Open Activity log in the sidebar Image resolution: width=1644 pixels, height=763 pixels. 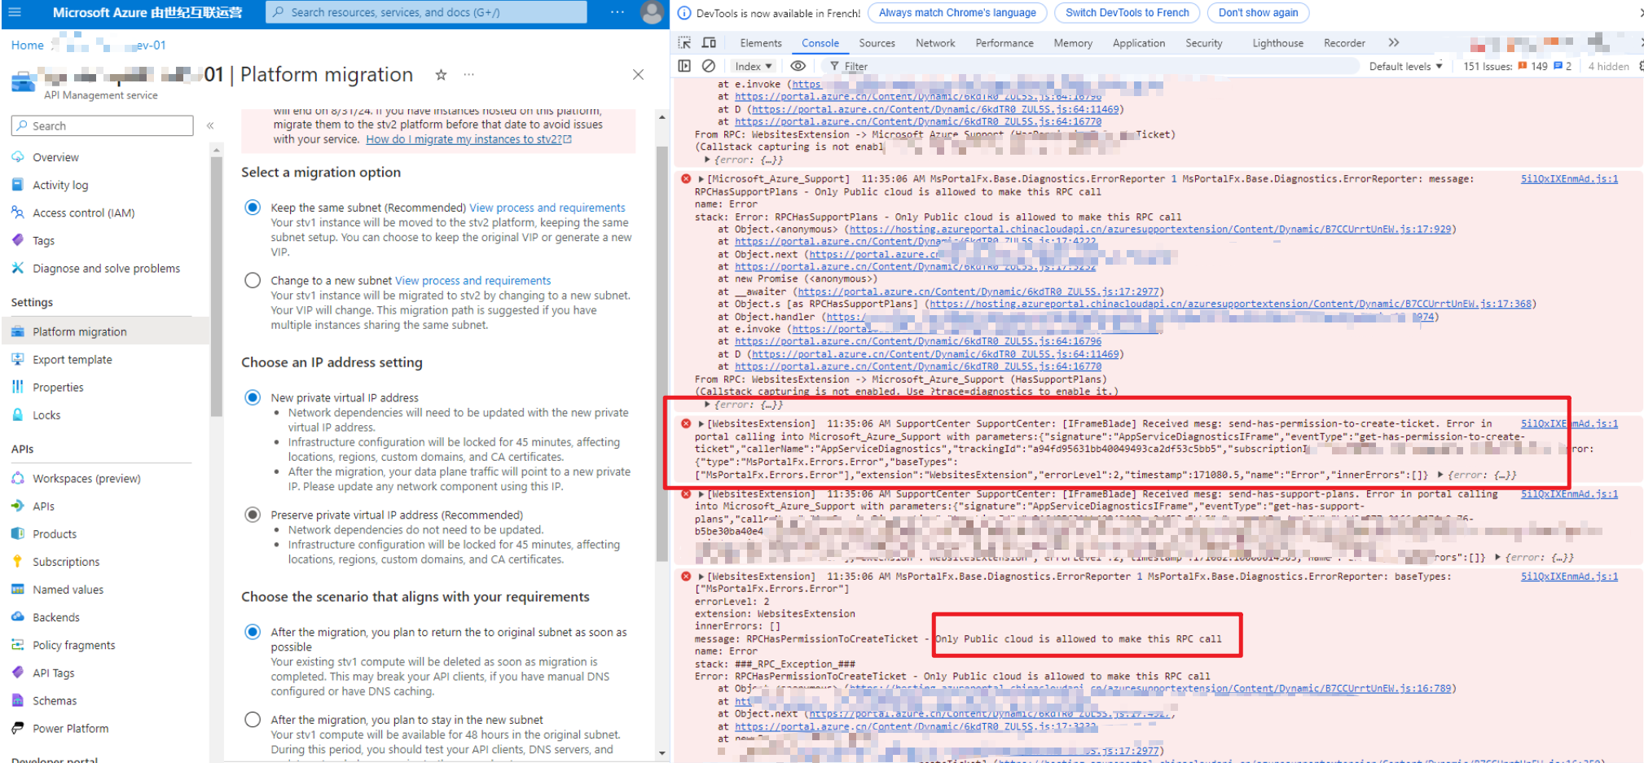click(60, 185)
